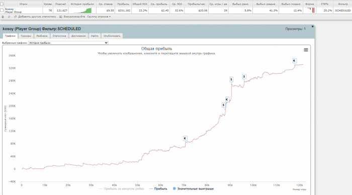The image size is (352, 195).
Task: Sort by the Общий ROI column header
Action: (140, 4)
